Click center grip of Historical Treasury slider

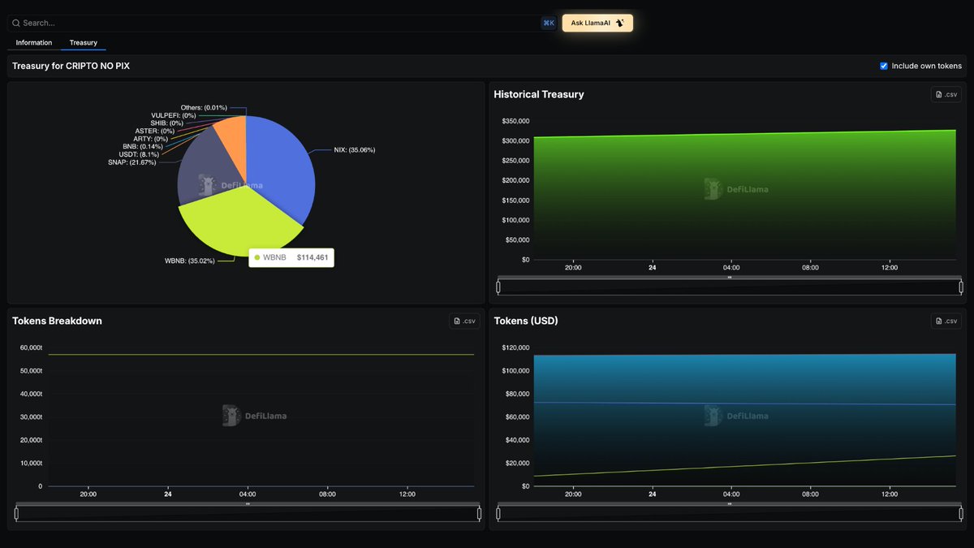coord(730,277)
